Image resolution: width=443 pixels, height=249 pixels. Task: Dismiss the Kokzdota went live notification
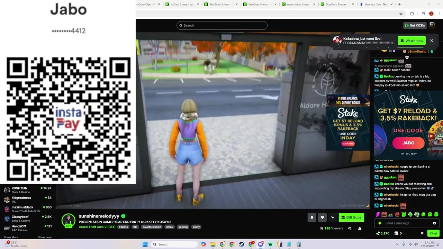tap(432, 40)
